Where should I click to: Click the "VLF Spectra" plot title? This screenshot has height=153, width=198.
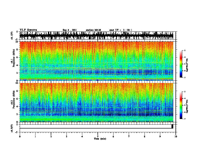28,30
